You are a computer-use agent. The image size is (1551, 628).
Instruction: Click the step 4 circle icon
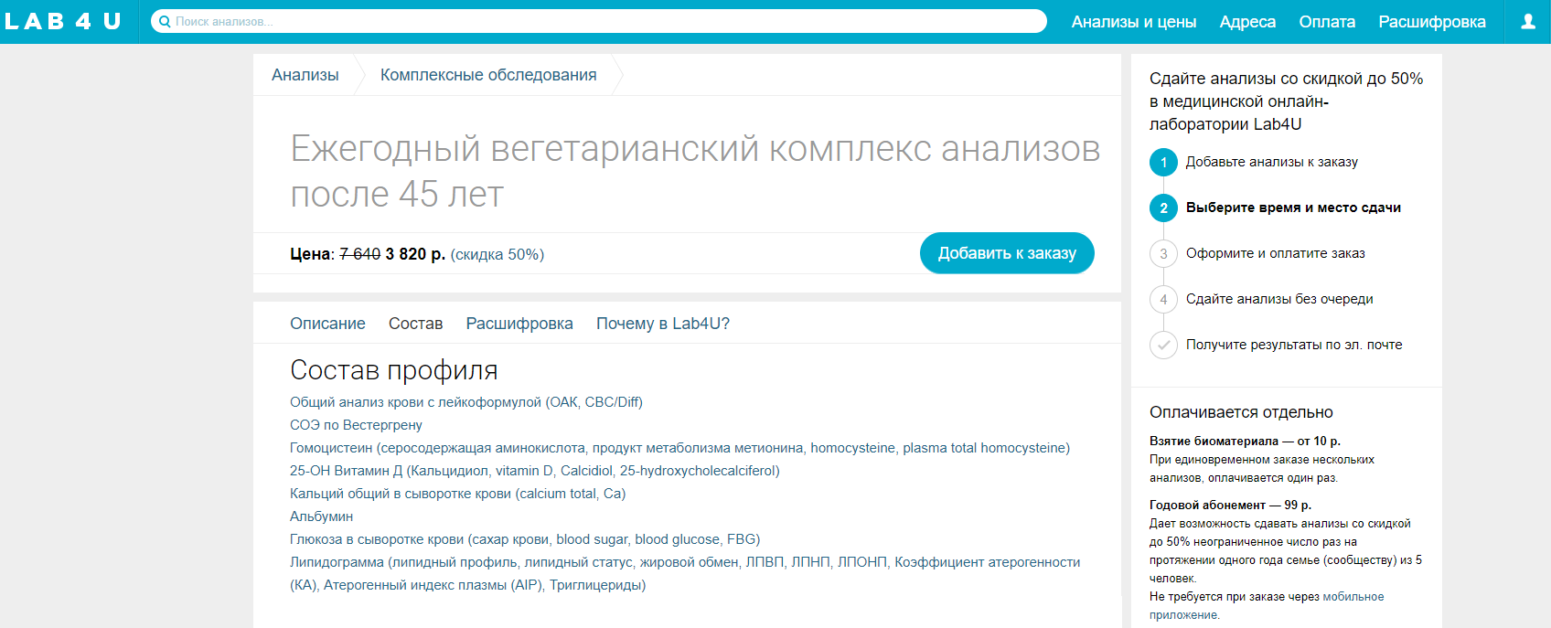1163,299
